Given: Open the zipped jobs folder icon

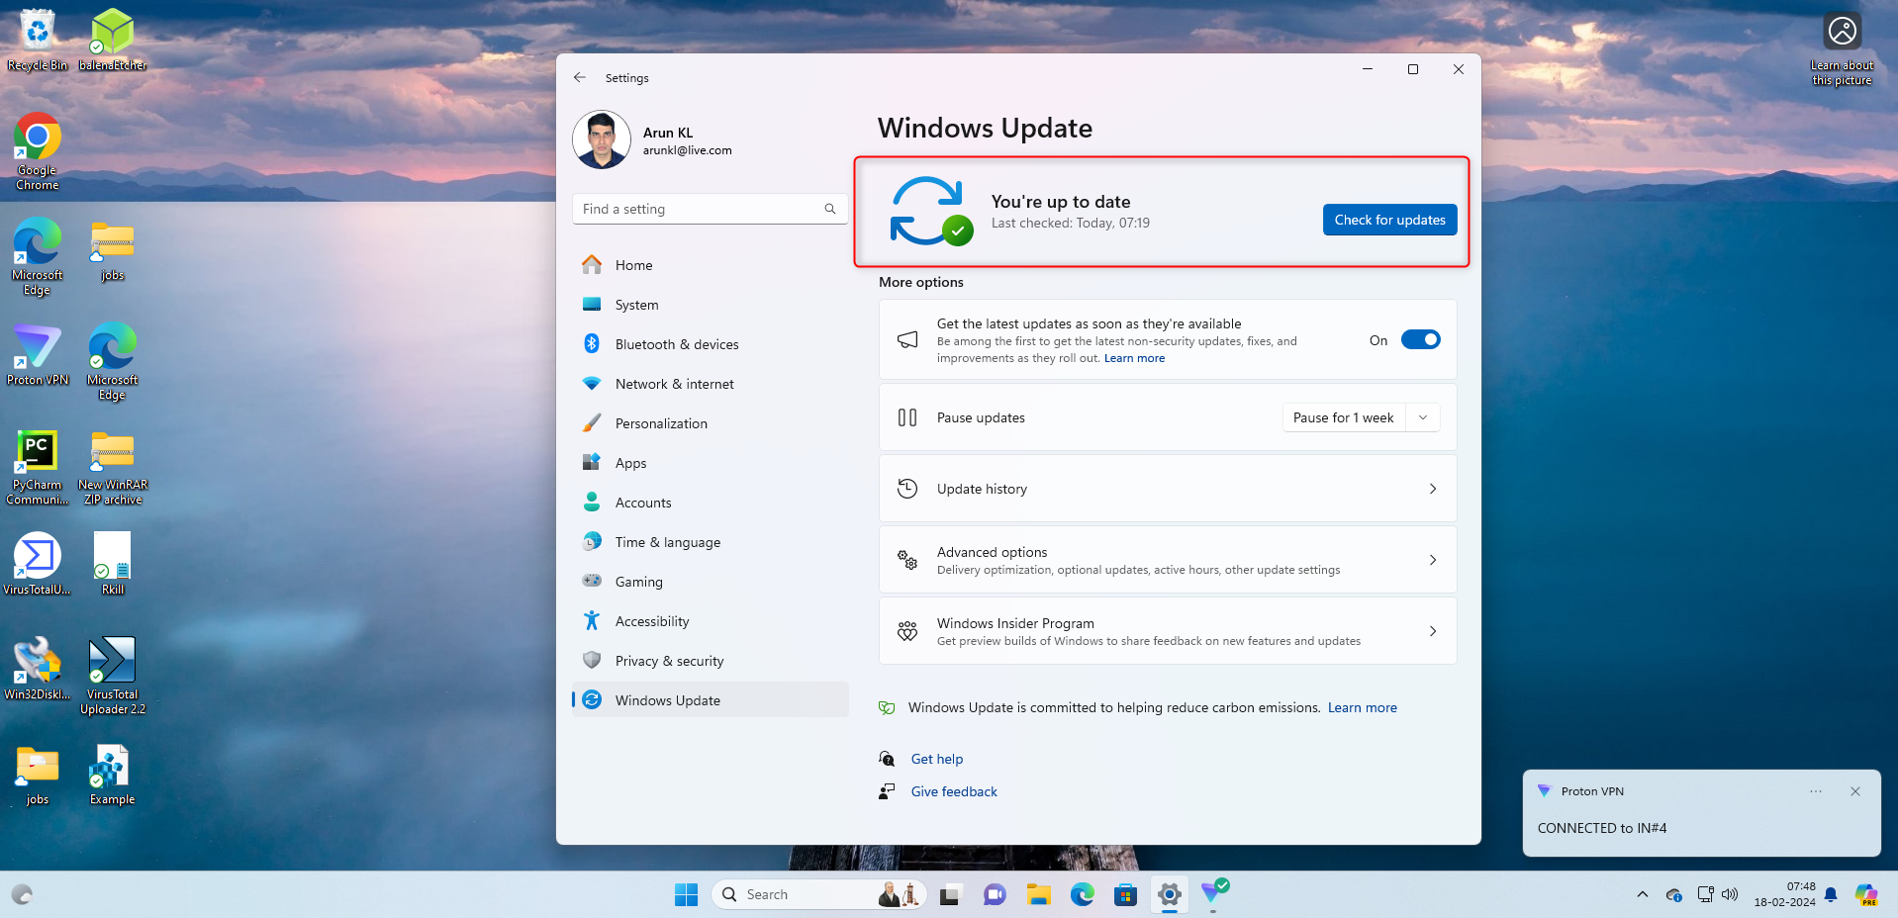Looking at the screenshot, I should pos(113,251).
